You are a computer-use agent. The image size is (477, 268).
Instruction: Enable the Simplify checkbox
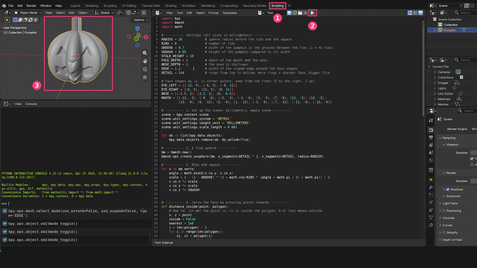pos(444,232)
